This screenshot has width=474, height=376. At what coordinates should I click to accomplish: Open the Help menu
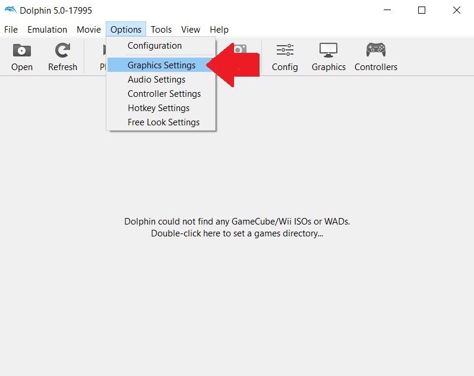(219, 29)
